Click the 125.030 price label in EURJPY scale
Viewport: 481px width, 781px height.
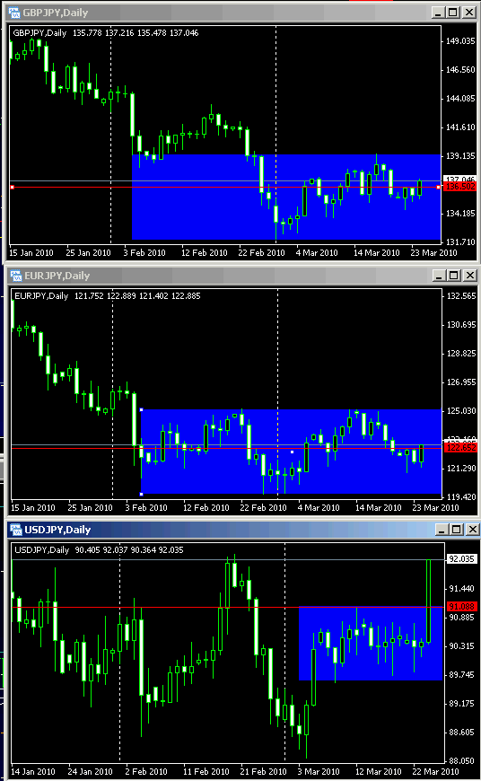(461, 411)
